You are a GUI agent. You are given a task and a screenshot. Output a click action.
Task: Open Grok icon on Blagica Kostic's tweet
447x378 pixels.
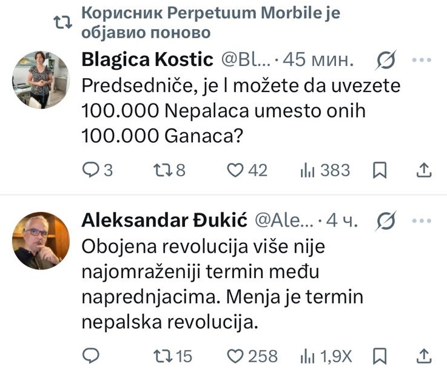pos(386,60)
